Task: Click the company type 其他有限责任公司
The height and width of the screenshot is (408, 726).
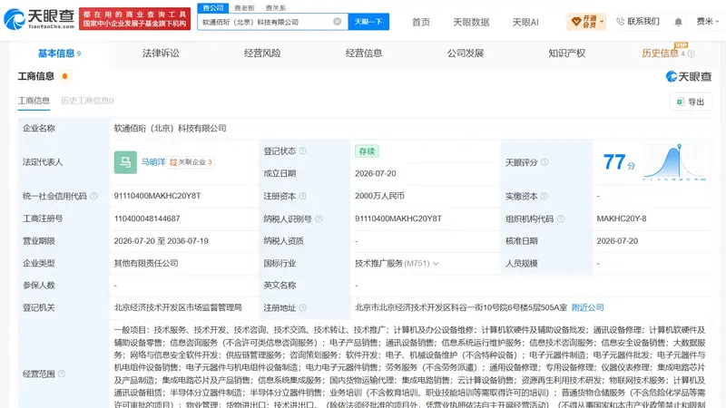Action: (146, 263)
